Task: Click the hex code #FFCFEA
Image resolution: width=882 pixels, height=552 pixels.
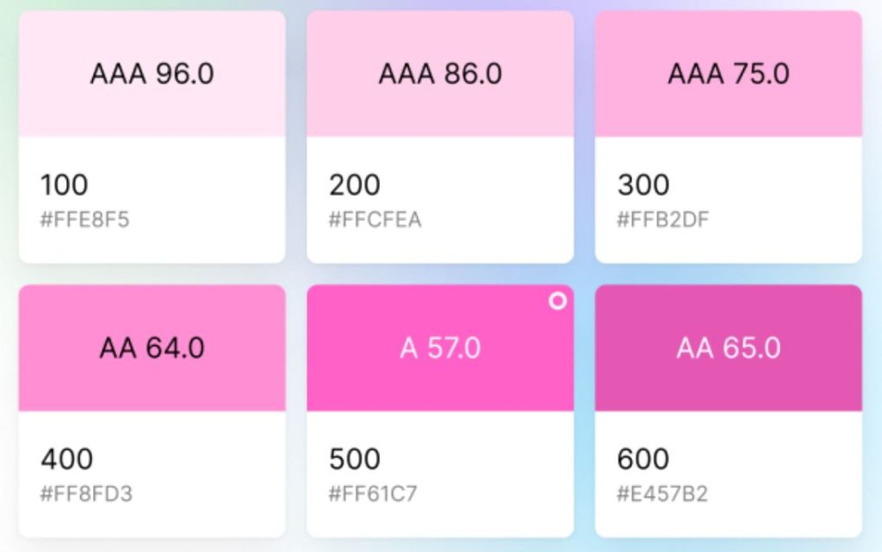Action: tap(375, 220)
